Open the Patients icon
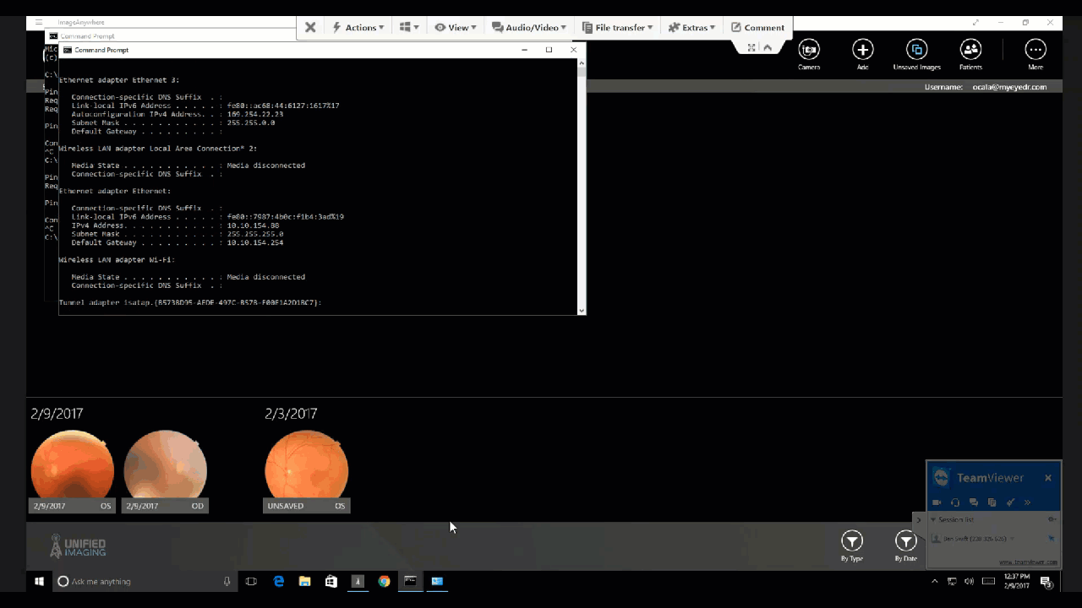This screenshot has height=608, width=1082. pyautogui.click(x=970, y=50)
